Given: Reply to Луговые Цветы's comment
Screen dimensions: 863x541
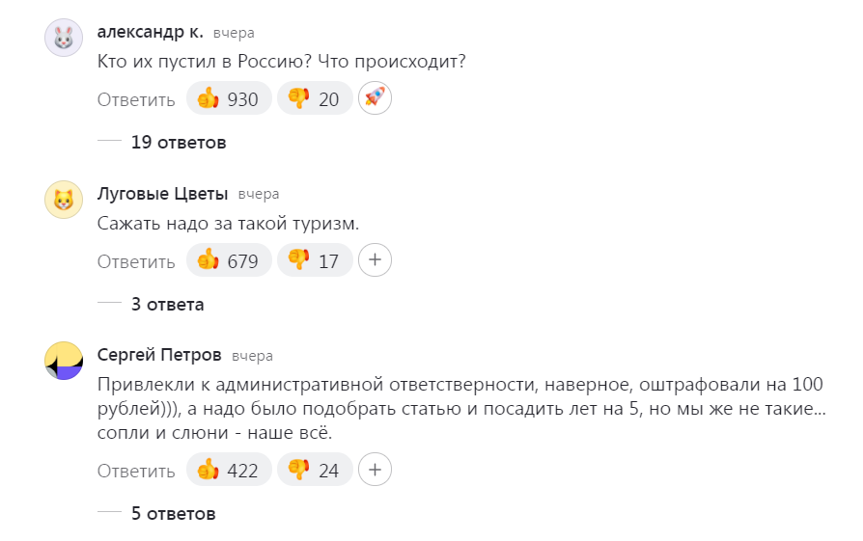Looking at the screenshot, I should point(136,260).
